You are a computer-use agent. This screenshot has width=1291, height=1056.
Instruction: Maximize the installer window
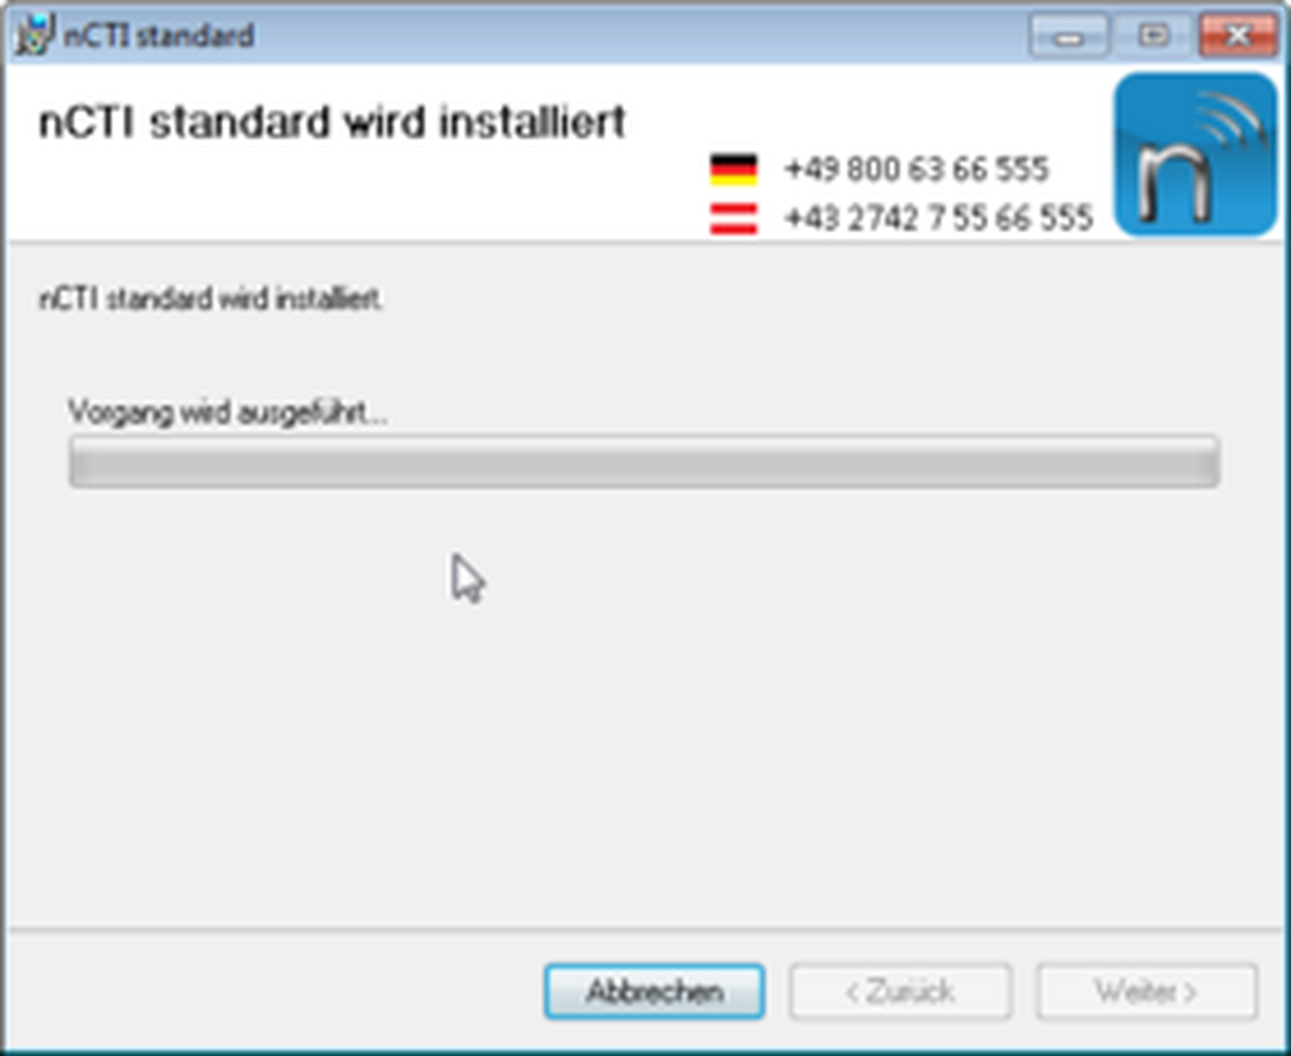coord(1154,36)
